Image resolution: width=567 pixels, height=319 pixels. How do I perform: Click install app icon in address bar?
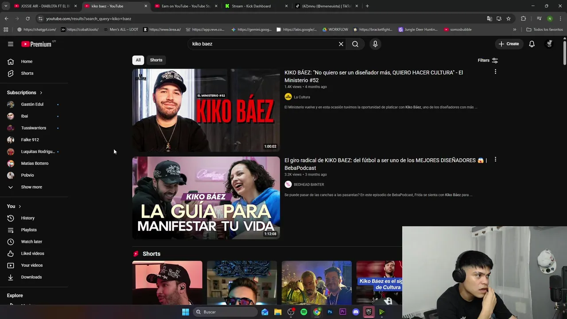pyautogui.click(x=499, y=19)
